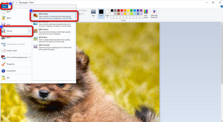The width and height of the screenshot is (223, 122).
Task: Click the About Paint info icon
Action: [x=3, y=71]
